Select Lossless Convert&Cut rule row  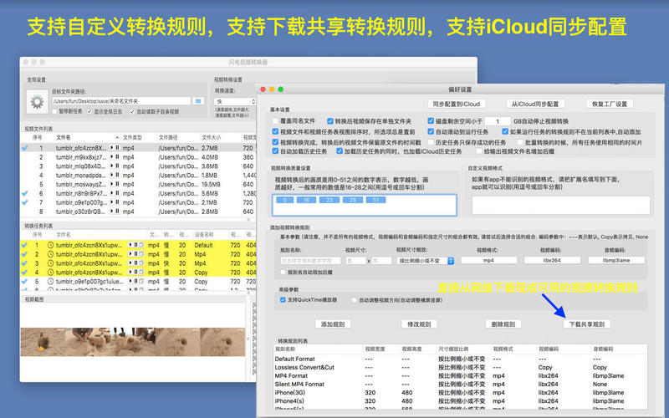[x=460, y=367]
